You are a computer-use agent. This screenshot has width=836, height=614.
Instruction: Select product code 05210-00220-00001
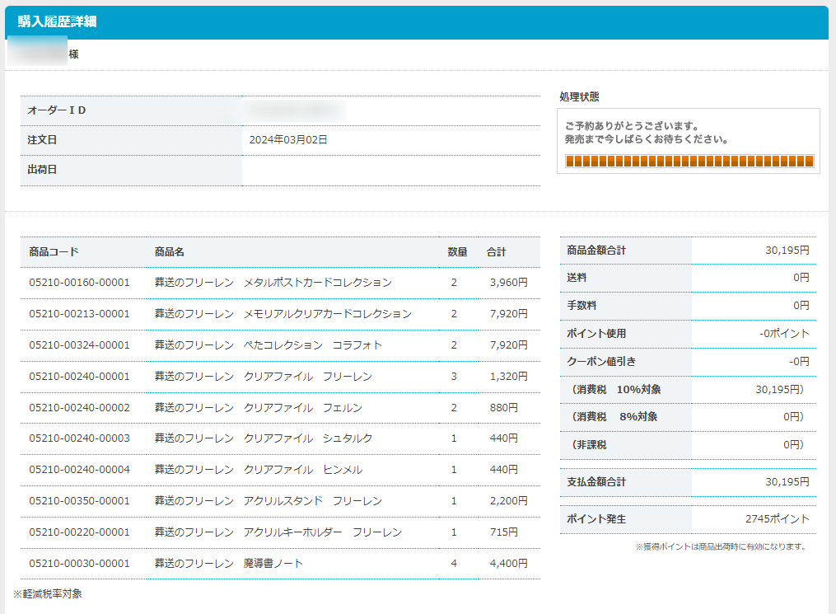click(79, 532)
